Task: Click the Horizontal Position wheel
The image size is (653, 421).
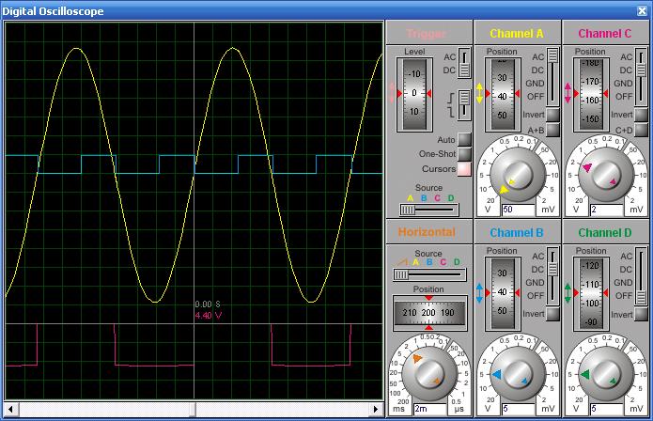Action: click(428, 312)
